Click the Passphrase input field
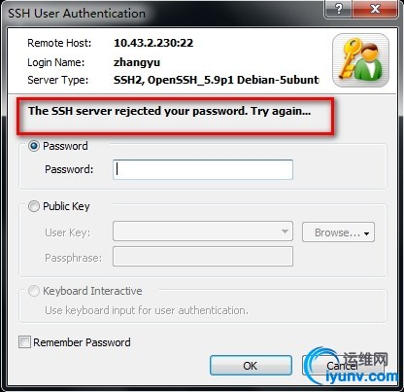404x392 pixels. click(203, 257)
